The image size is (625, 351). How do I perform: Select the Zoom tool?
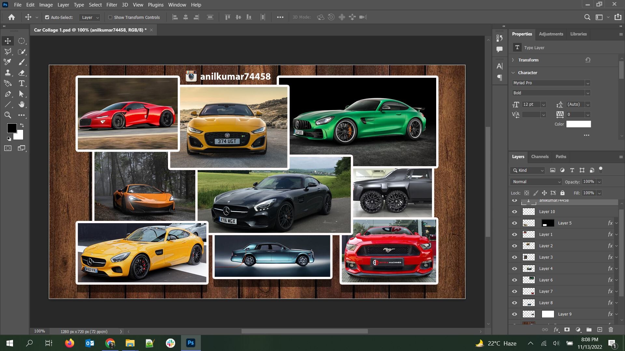(x=8, y=115)
